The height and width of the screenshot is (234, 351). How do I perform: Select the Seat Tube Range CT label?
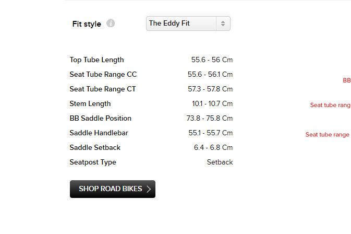click(102, 89)
